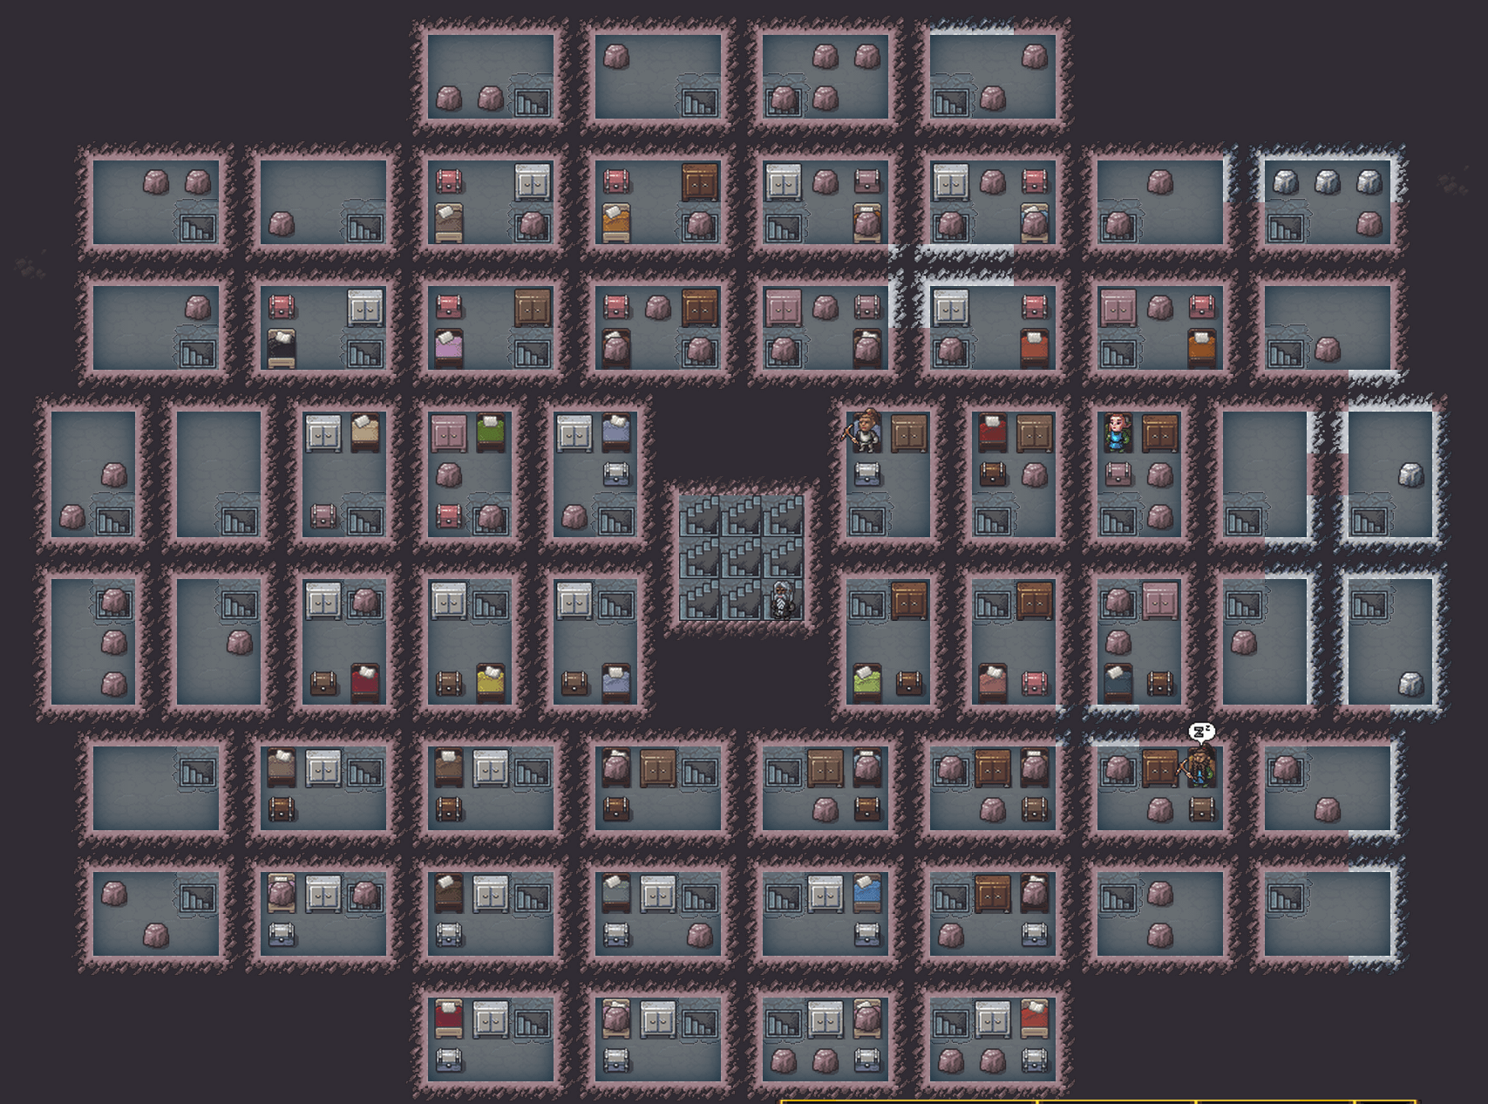Click the rightmost of three white boulders
Viewport: 1488px width, 1104px height.
pyautogui.click(x=1369, y=181)
